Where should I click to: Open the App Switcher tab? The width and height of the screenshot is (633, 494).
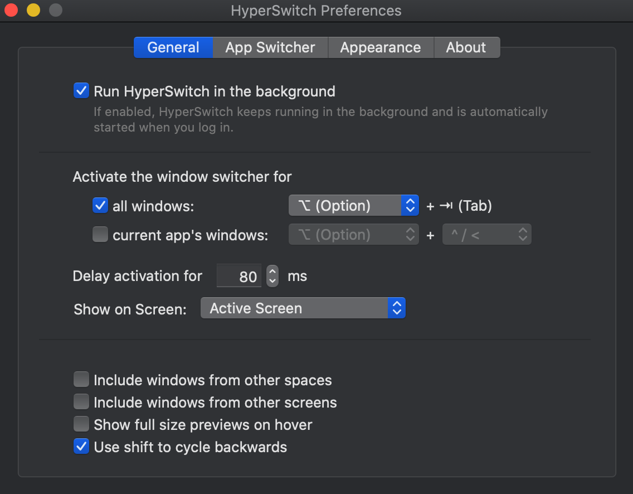[x=270, y=47]
